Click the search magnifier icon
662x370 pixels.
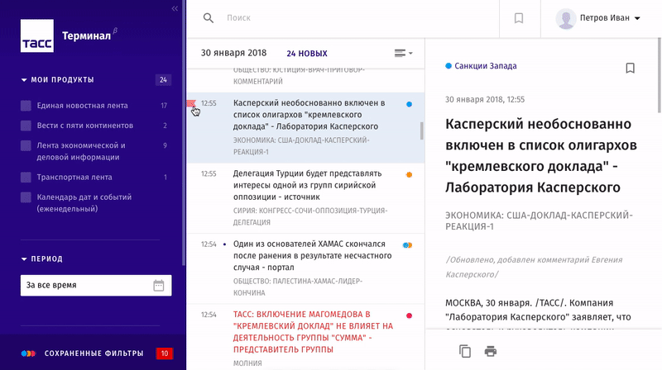point(209,17)
